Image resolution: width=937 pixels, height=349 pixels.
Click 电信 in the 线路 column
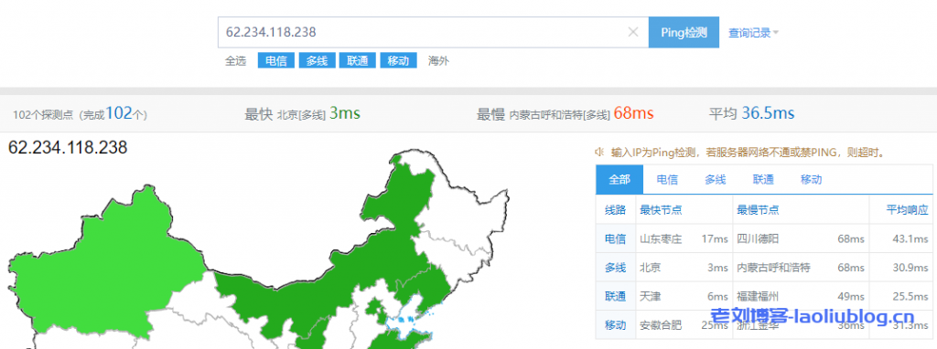coord(615,239)
